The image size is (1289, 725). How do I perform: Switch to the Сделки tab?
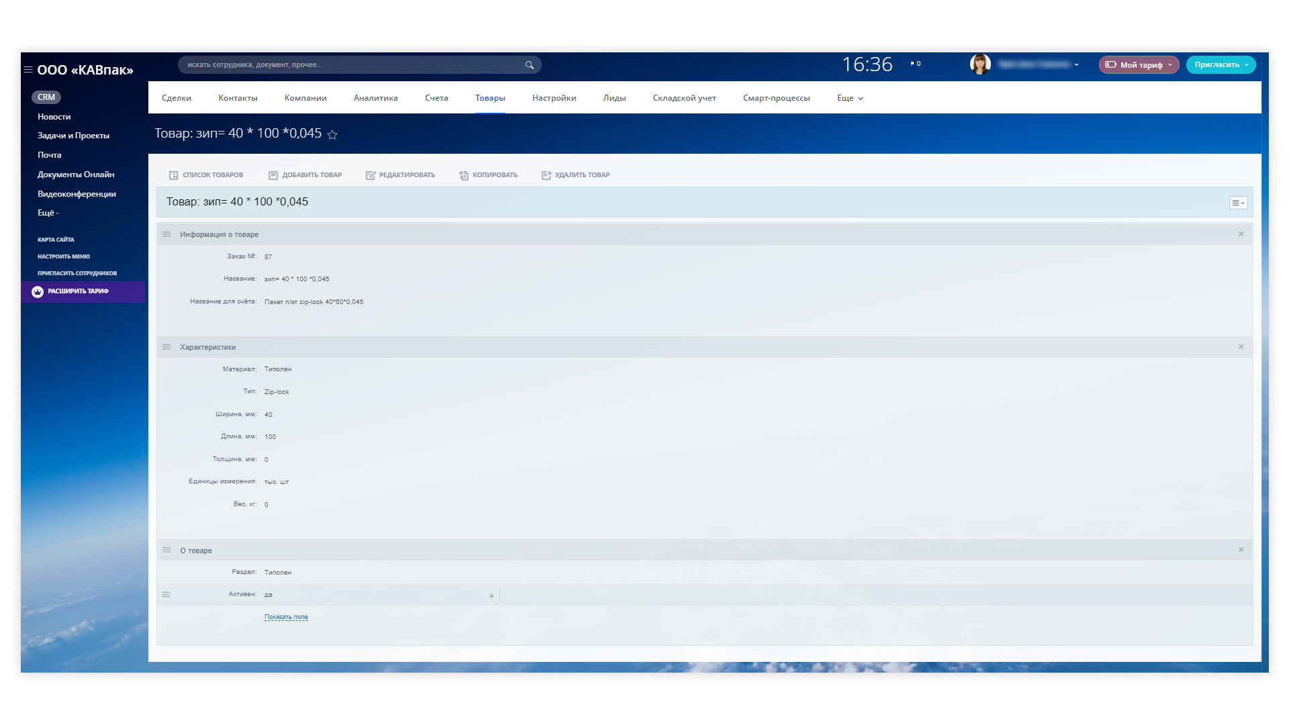(x=177, y=98)
